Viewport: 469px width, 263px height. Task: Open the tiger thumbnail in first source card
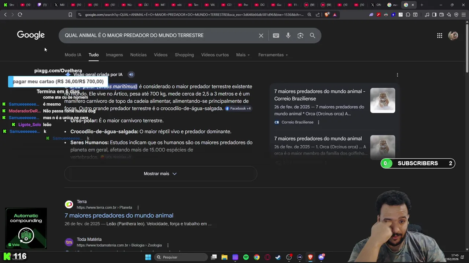coord(383,100)
